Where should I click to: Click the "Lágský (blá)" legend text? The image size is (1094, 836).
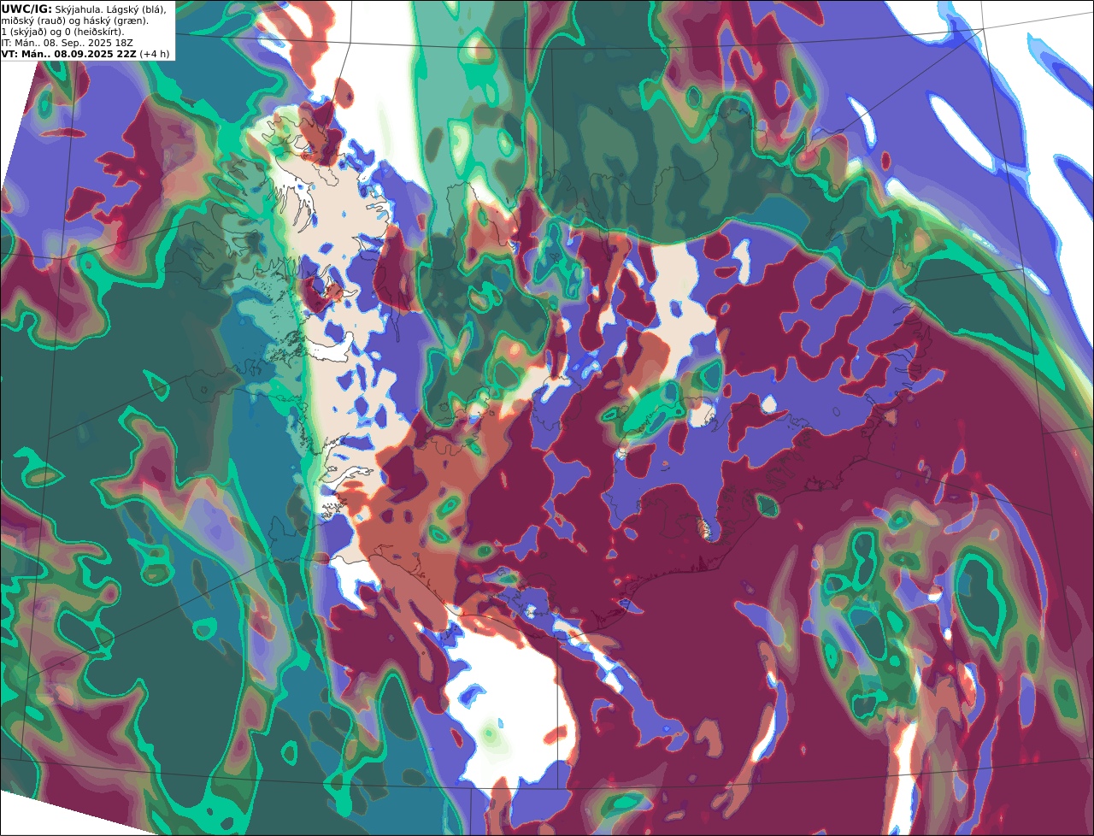[136, 10]
